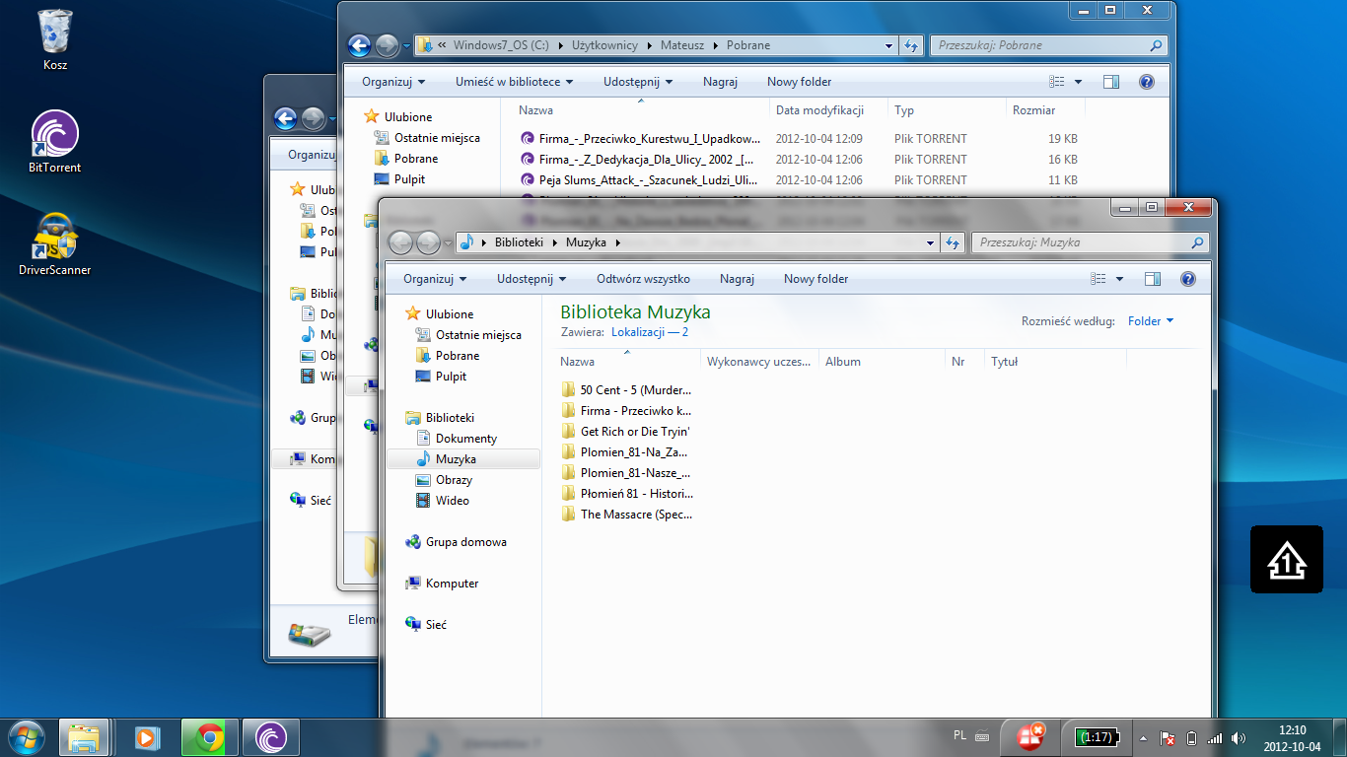The image size is (1347, 757).
Task: Sort by Rozmiar column in Pobrane window
Action: (1045, 110)
